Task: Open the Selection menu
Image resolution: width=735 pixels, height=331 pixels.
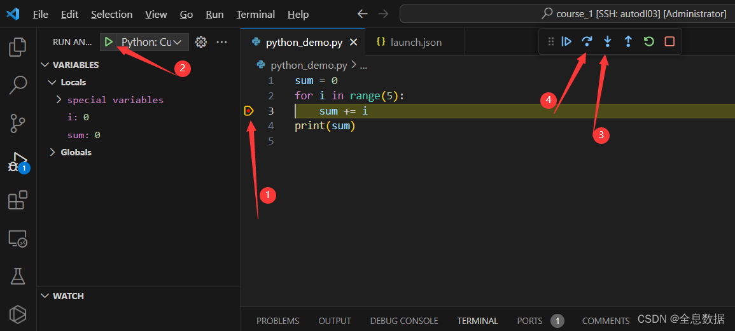Action: (x=111, y=15)
